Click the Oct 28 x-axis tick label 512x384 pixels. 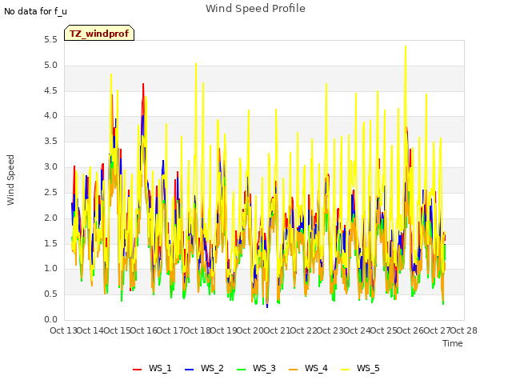464,330
